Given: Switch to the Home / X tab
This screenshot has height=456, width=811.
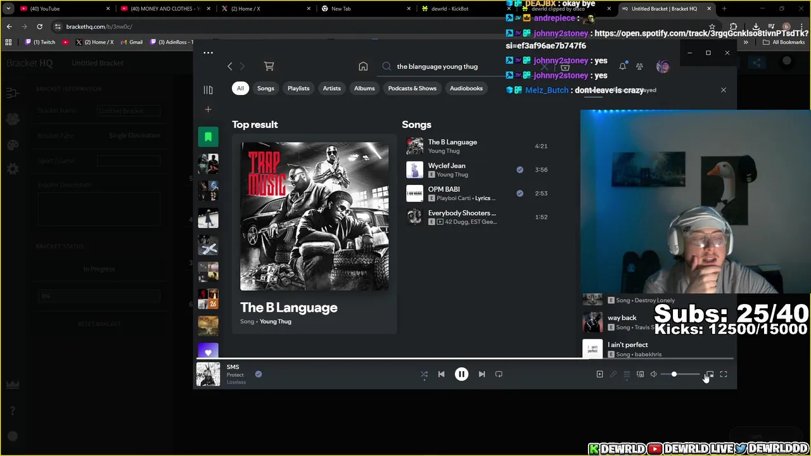Looking at the screenshot, I should click(266, 9).
